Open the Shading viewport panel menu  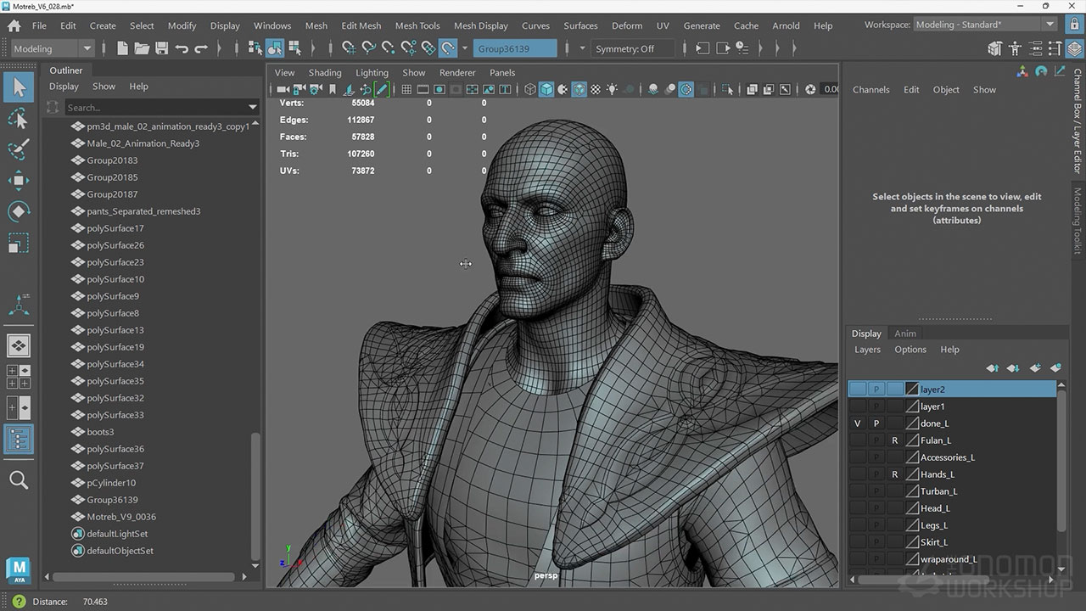[324, 73]
